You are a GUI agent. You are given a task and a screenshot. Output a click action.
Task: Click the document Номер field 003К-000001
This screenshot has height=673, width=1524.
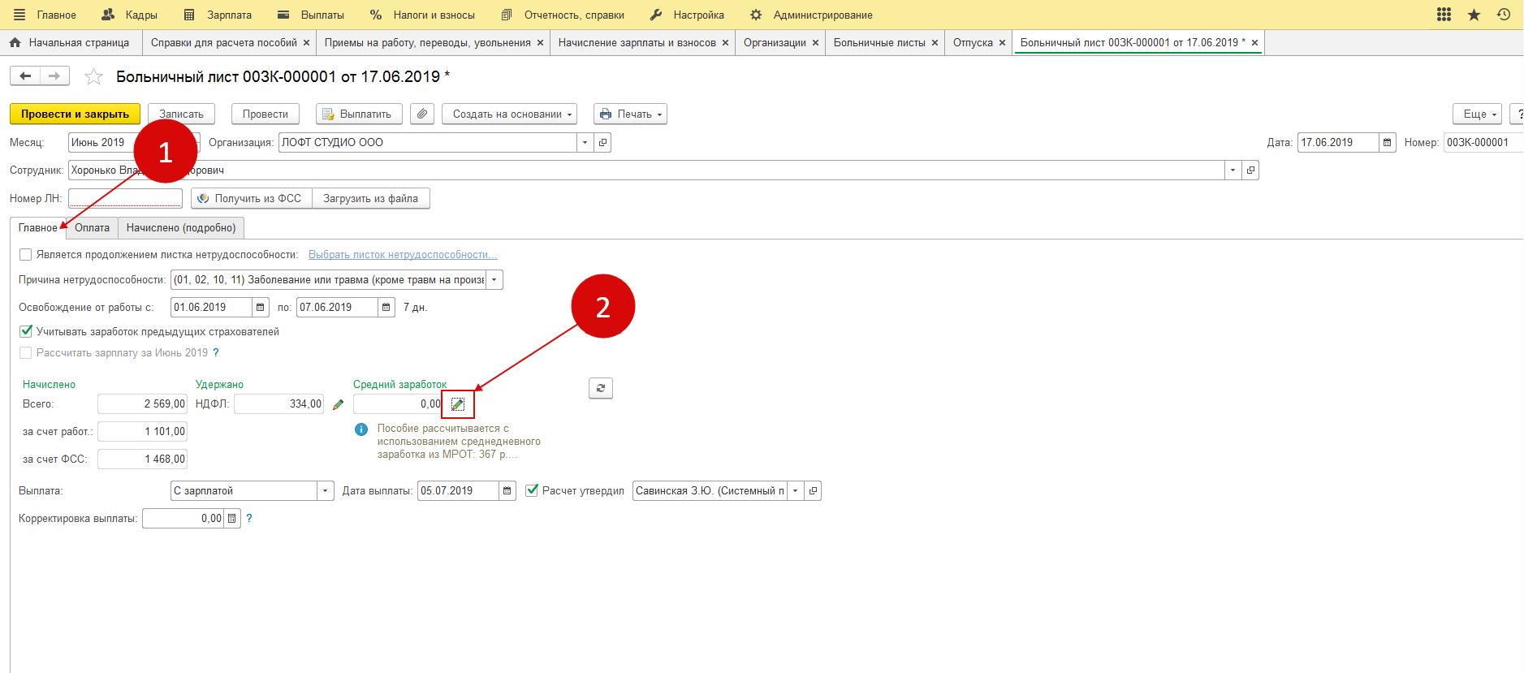[1483, 142]
